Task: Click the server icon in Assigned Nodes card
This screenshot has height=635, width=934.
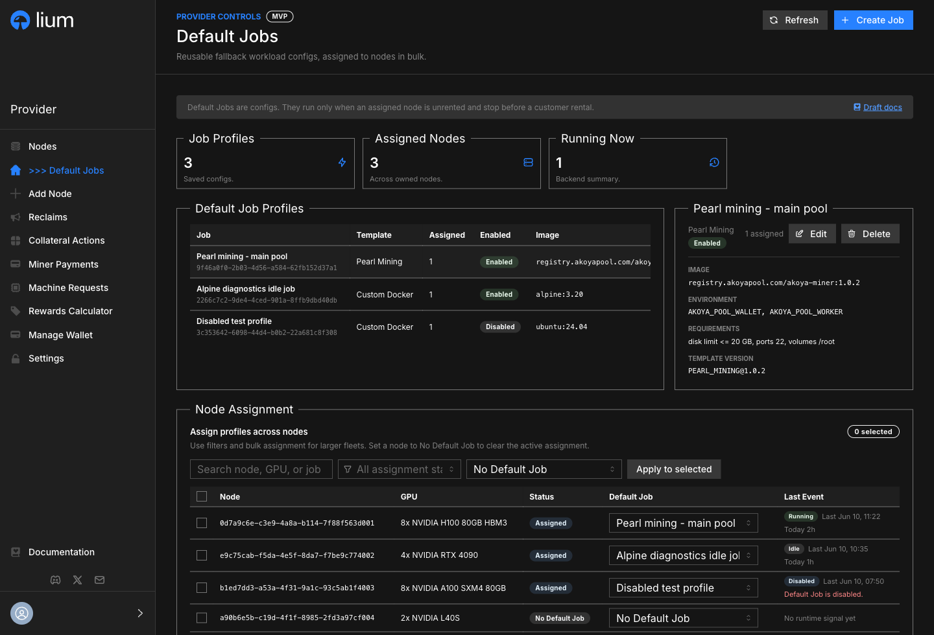Action: 528,163
